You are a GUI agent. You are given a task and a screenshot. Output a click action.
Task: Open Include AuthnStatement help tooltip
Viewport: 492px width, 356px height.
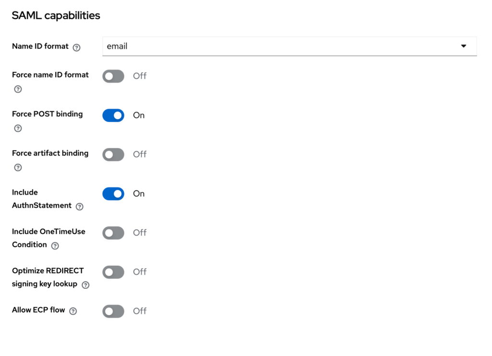[80, 206]
